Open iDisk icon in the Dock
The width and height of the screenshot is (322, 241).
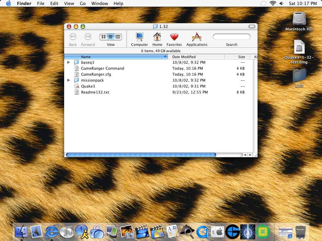tap(97, 232)
